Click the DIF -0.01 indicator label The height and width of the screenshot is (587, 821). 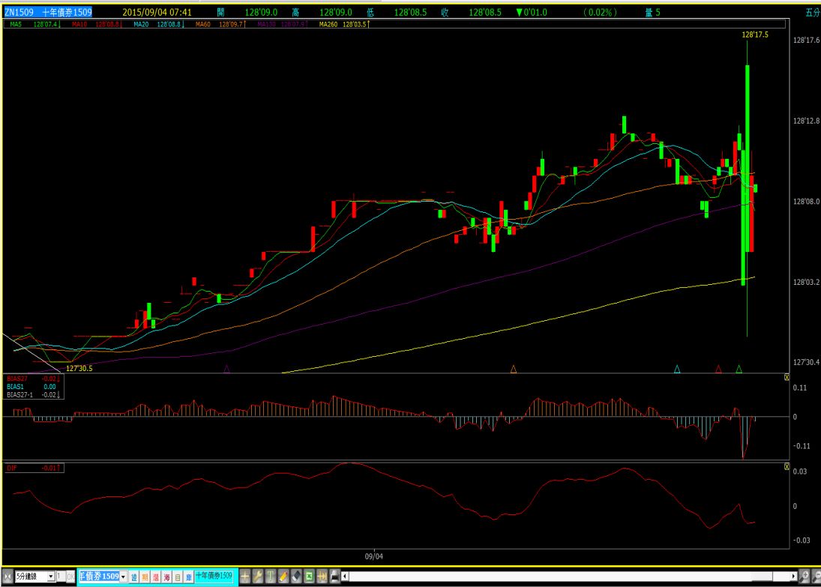(34, 468)
